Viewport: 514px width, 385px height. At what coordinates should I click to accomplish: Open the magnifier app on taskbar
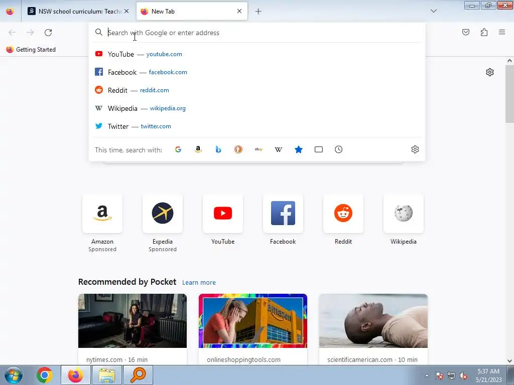[x=138, y=375]
